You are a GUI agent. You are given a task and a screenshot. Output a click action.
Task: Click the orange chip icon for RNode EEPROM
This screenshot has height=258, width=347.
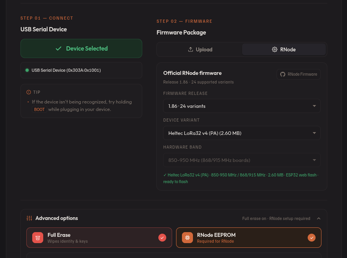coord(187,238)
